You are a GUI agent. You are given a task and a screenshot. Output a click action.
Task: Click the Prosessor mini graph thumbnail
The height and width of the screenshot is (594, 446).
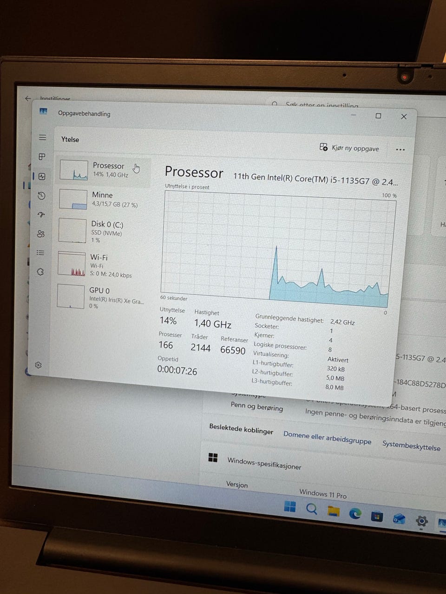tap(74, 170)
